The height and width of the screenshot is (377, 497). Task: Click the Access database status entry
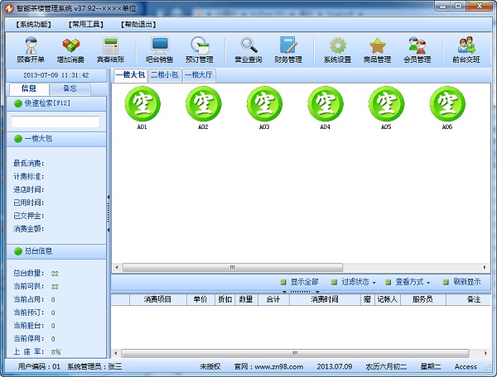tap(466, 367)
